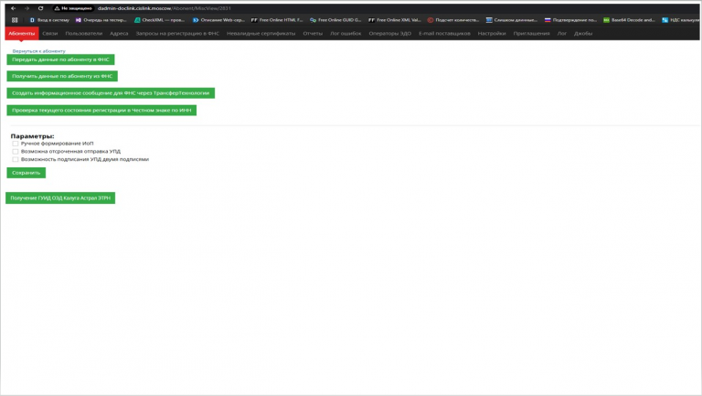The height and width of the screenshot is (396, 702).
Task: Toggle 'Возможна отсроченная отправка УПД' checkbox
Action: 16,152
